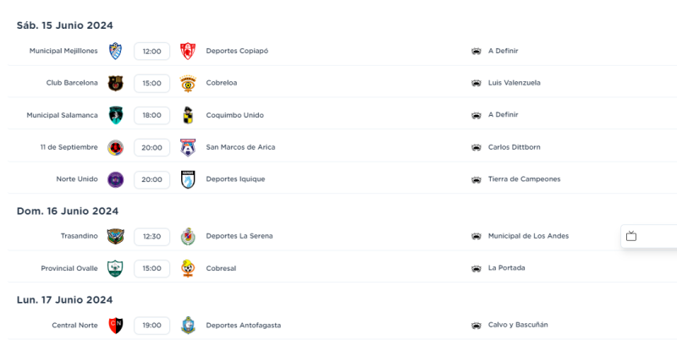Image resolution: width=677 pixels, height=362 pixels.
Task: Click the Deportes Copiapó team crest
Action: 188,51
